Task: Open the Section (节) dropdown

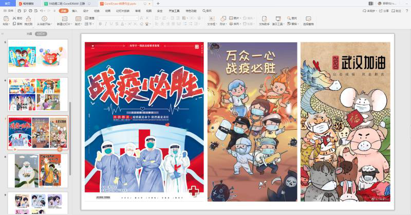Action: point(89,24)
